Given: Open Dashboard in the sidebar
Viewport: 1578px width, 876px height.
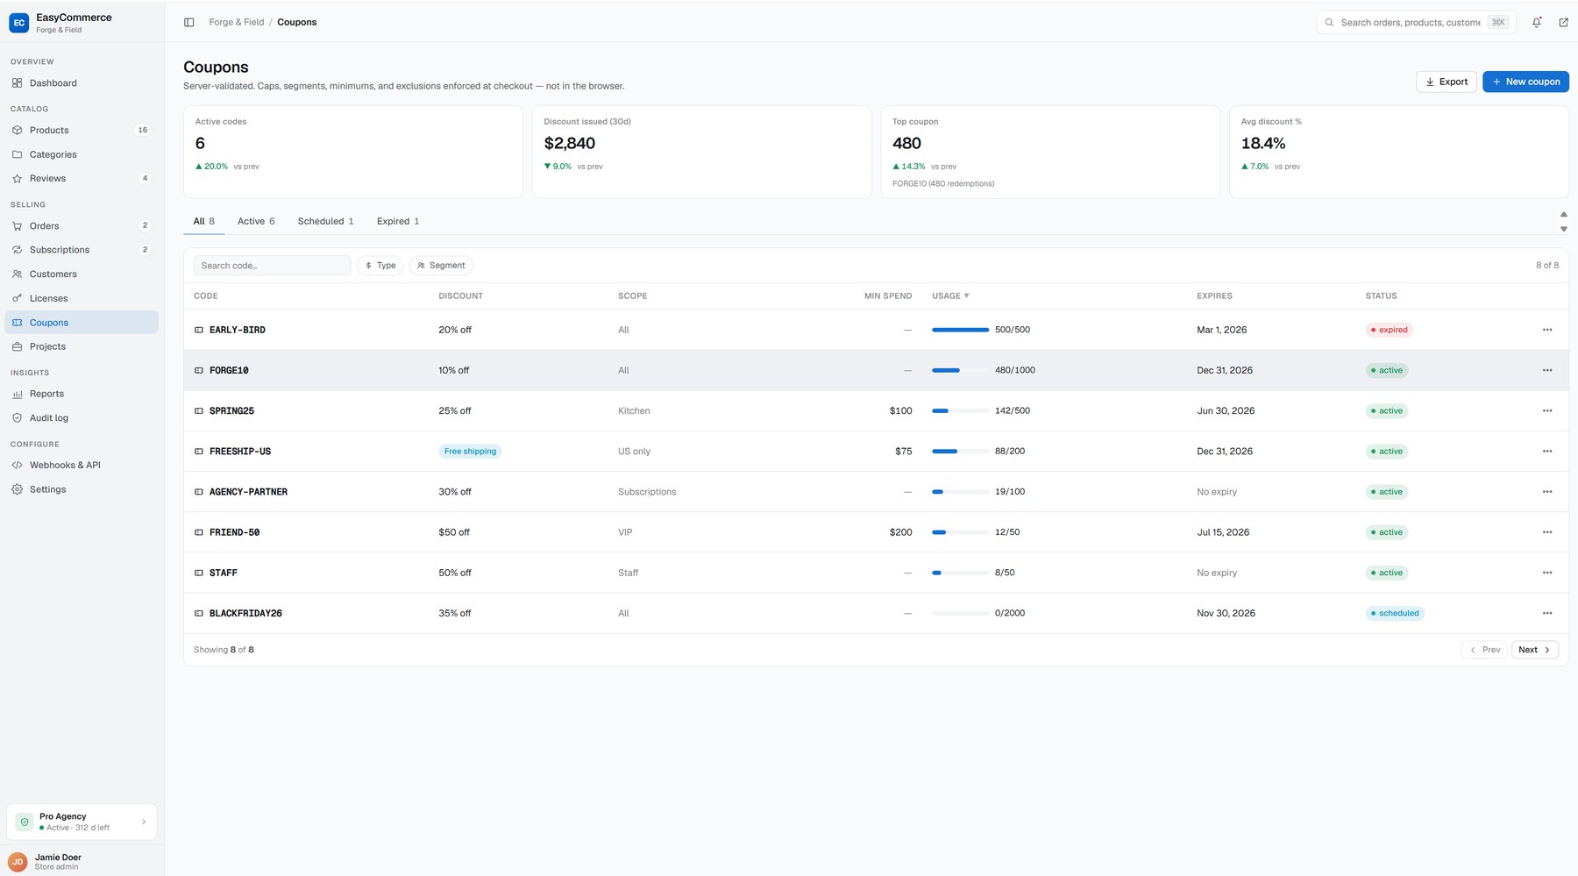Looking at the screenshot, I should [x=82, y=83].
